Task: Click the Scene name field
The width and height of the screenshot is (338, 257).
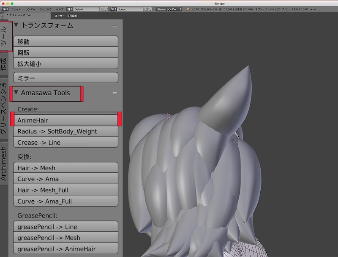Action: point(130,9)
